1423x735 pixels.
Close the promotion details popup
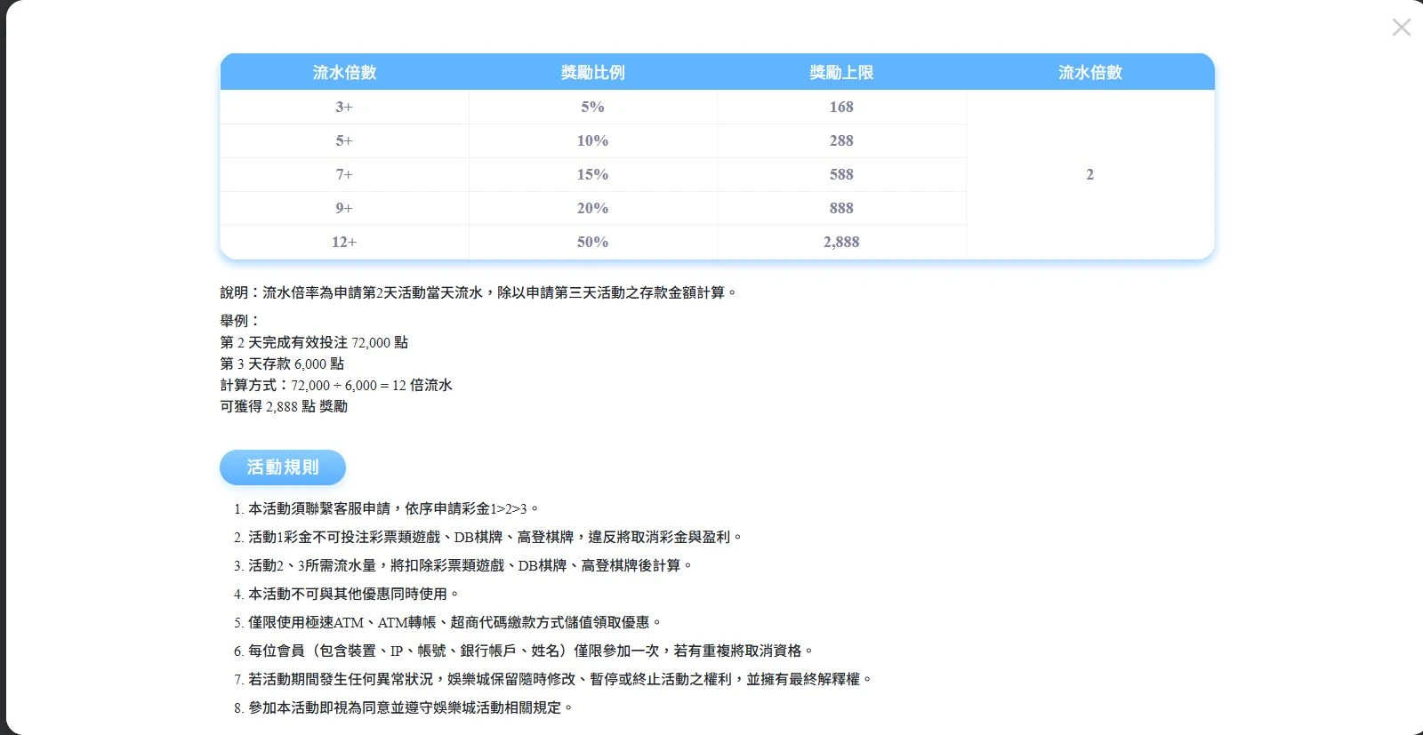(1402, 28)
